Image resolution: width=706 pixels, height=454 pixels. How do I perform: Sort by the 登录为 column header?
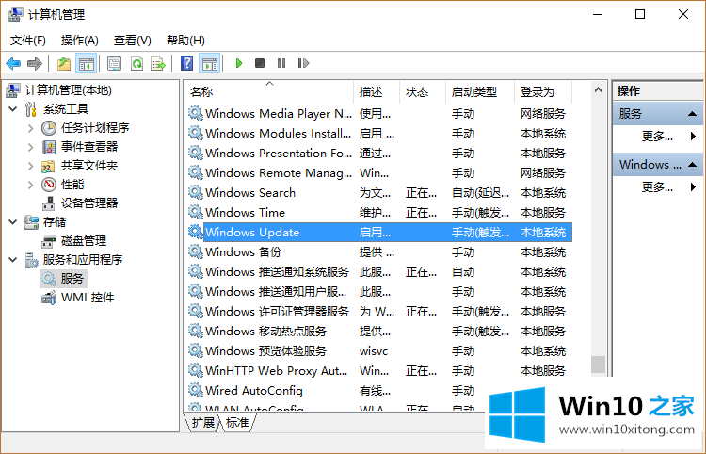point(543,92)
